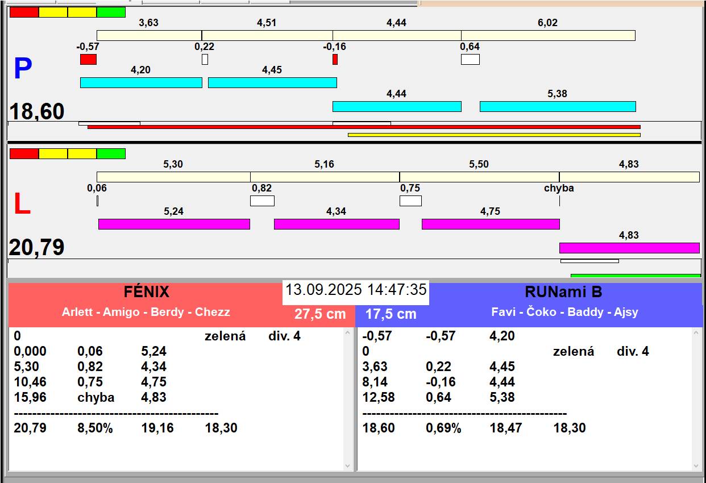Select the cream 6,02 segment in lane P

pos(548,35)
